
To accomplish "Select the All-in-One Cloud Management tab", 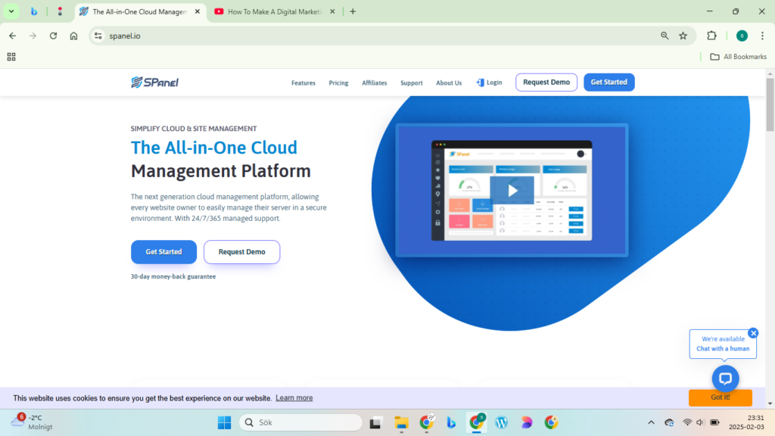I will tap(135, 11).
